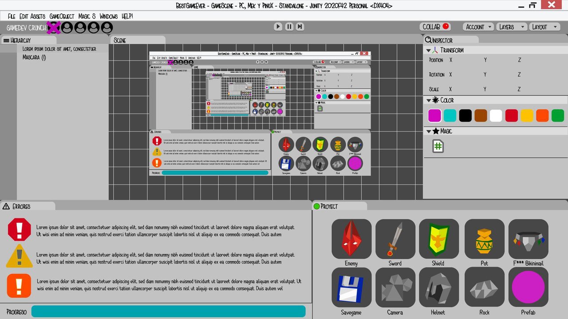
Task: Pick the magenta color swatch
Action: point(434,116)
